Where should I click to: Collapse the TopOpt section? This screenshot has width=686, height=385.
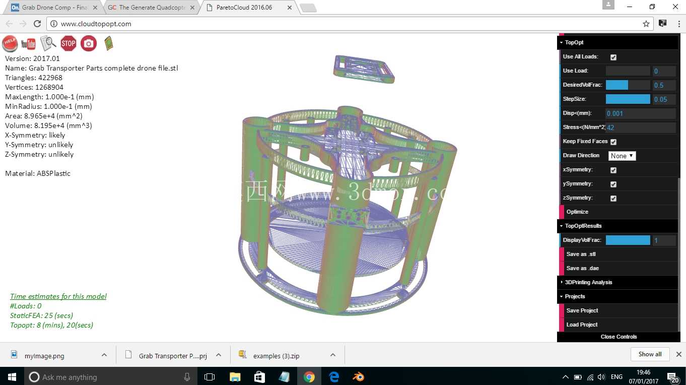pyautogui.click(x=619, y=42)
